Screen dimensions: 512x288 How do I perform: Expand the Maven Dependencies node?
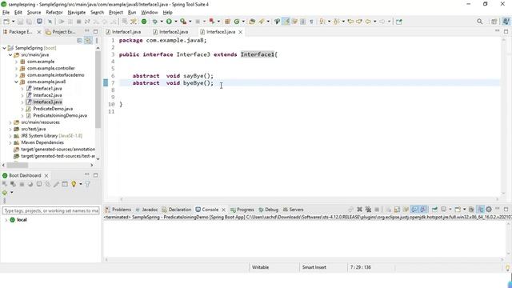pos(10,142)
